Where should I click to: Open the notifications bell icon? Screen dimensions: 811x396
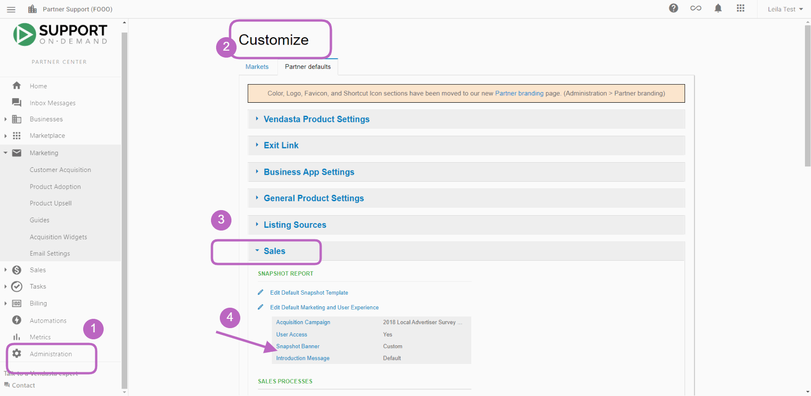718,8
